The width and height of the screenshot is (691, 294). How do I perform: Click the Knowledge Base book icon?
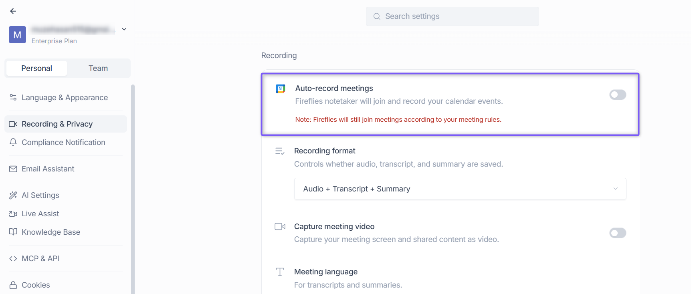(x=13, y=232)
